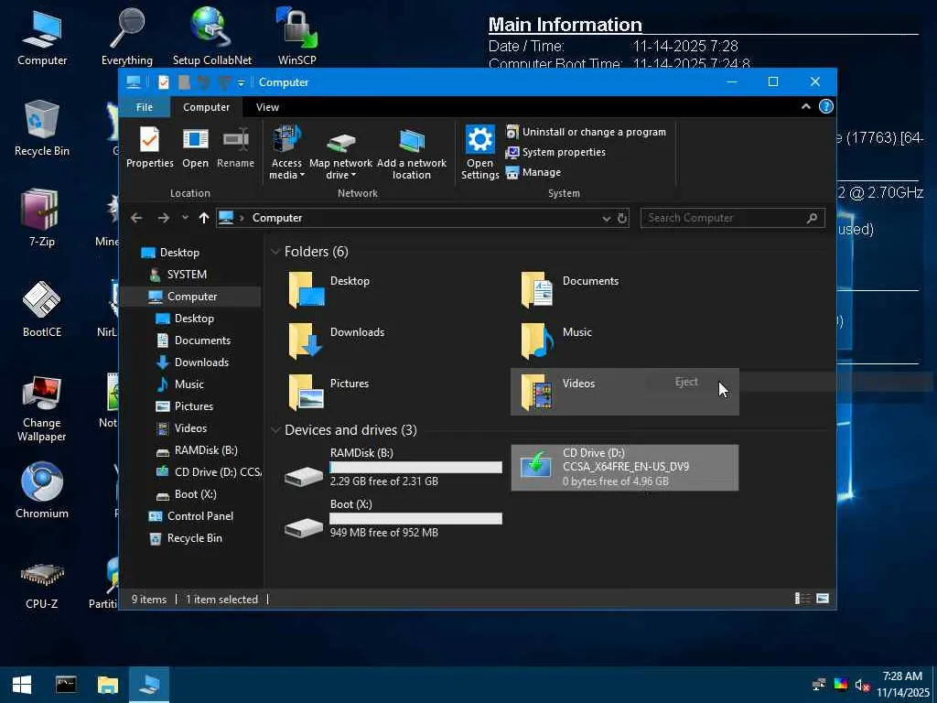Viewport: 937px width, 703px height.
Task: Open the ribbon Help question mark icon
Action: click(825, 106)
